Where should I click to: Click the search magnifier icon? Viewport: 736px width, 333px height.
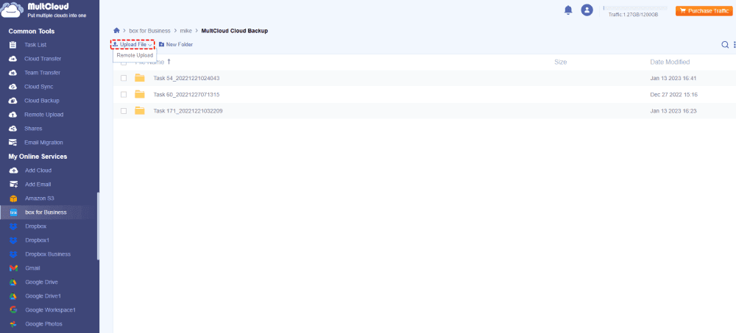pyautogui.click(x=725, y=45)
